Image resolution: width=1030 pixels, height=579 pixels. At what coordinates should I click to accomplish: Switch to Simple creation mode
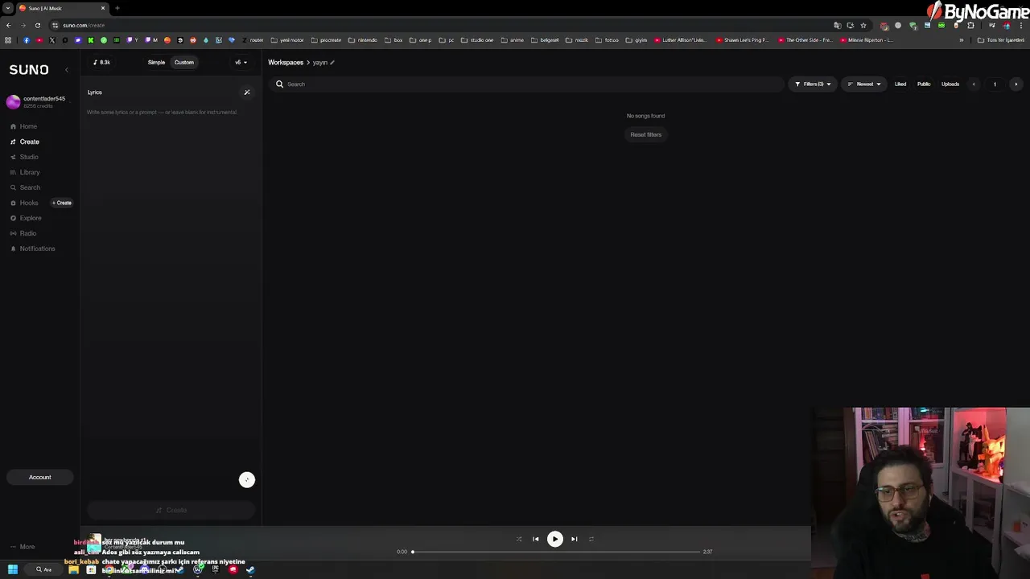[156, 62]
